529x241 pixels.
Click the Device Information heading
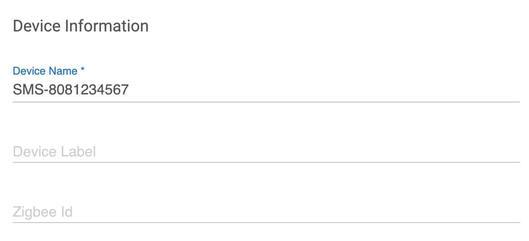pyautogui.click(x=81, y=26)
